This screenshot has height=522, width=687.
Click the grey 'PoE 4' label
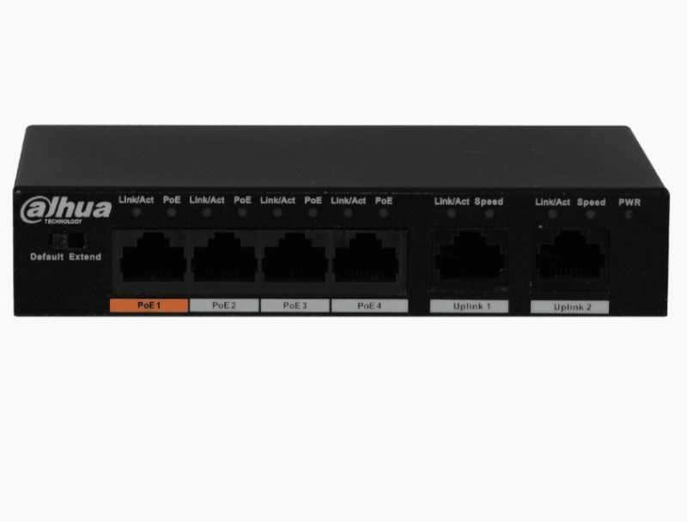pyautogui.click(x=369, y=306)
